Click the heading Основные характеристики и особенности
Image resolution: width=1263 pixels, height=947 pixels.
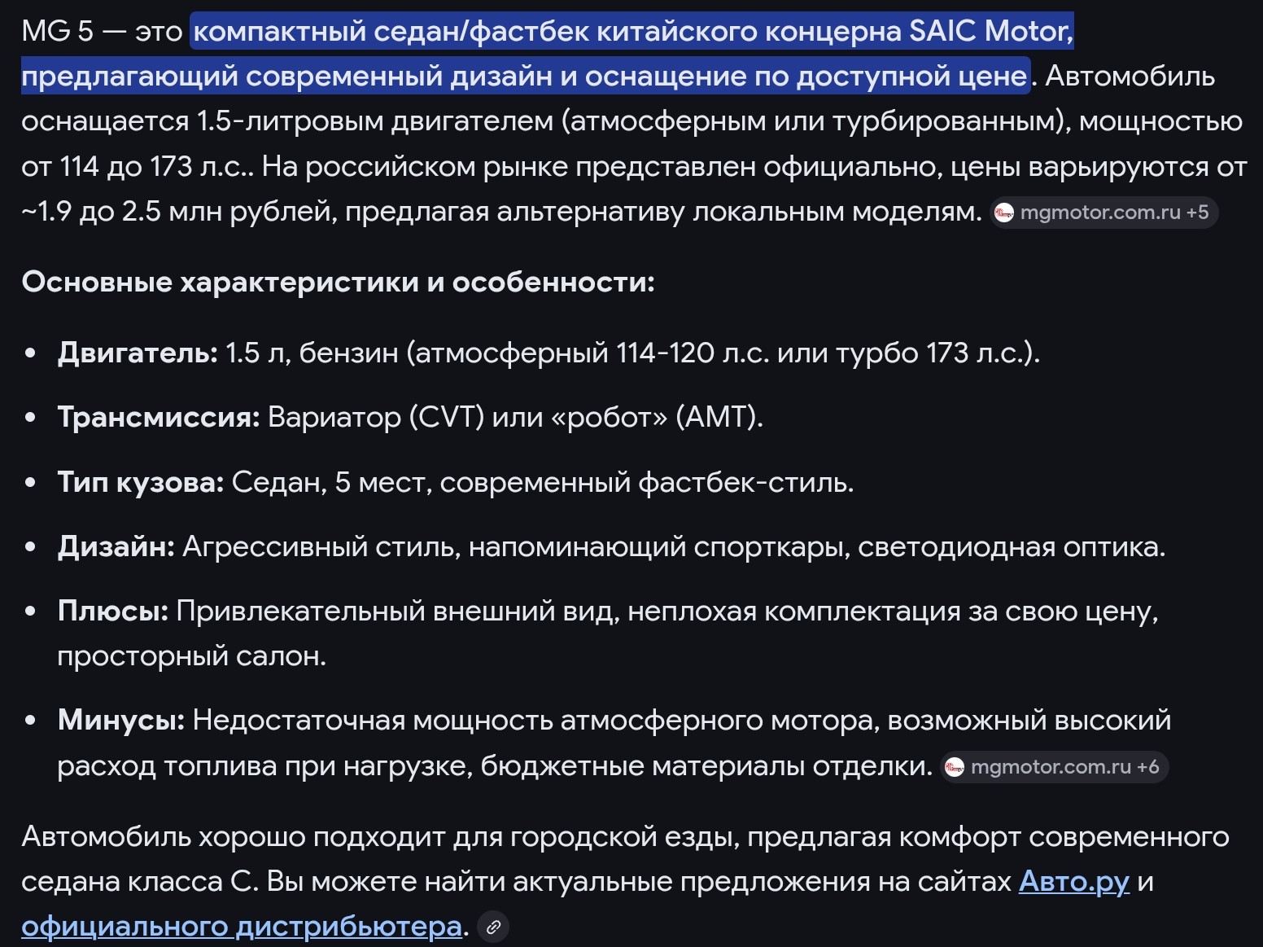pos(338,282)
